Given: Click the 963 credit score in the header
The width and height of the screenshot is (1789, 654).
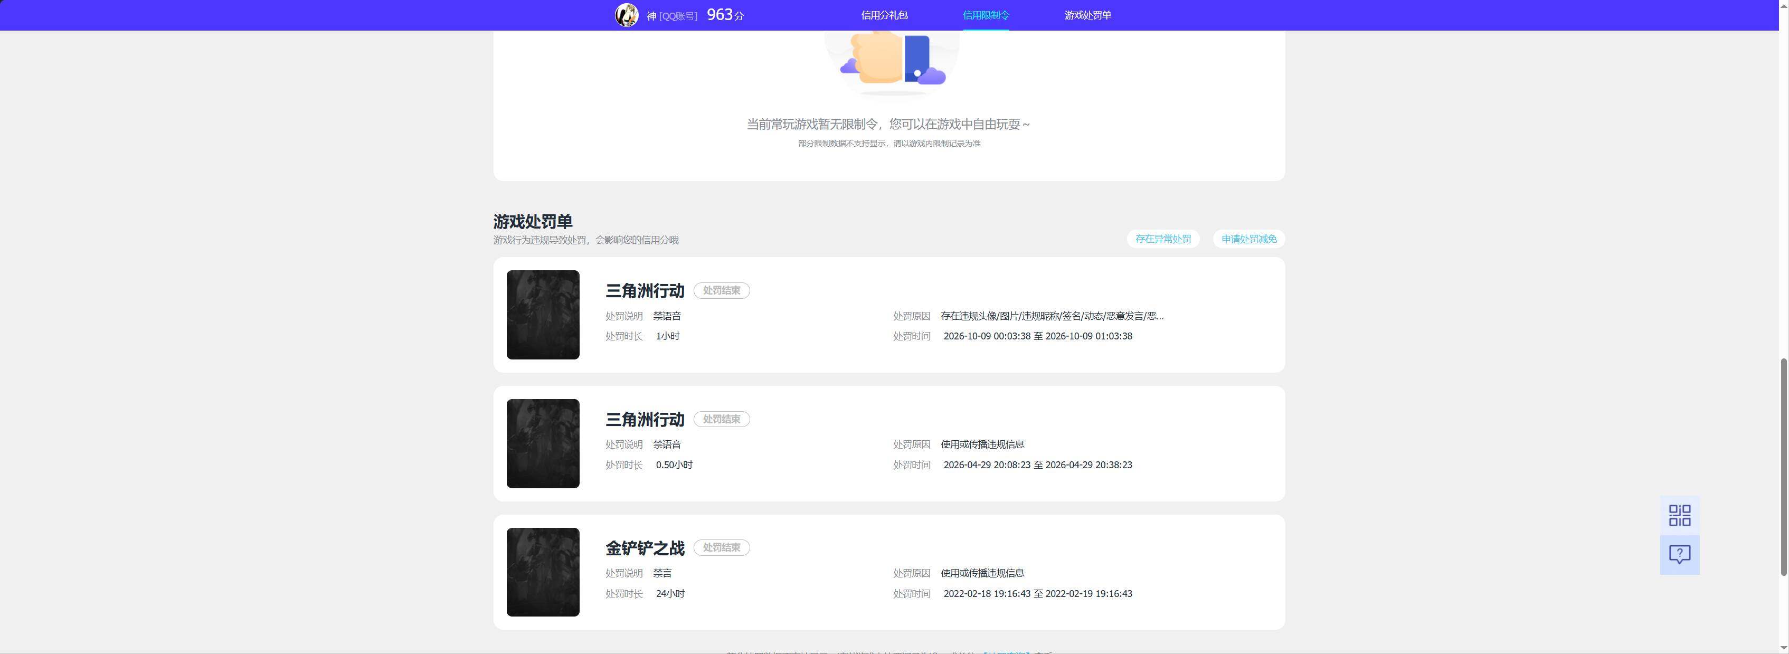Looking at the screenshot, I should 724,15.
